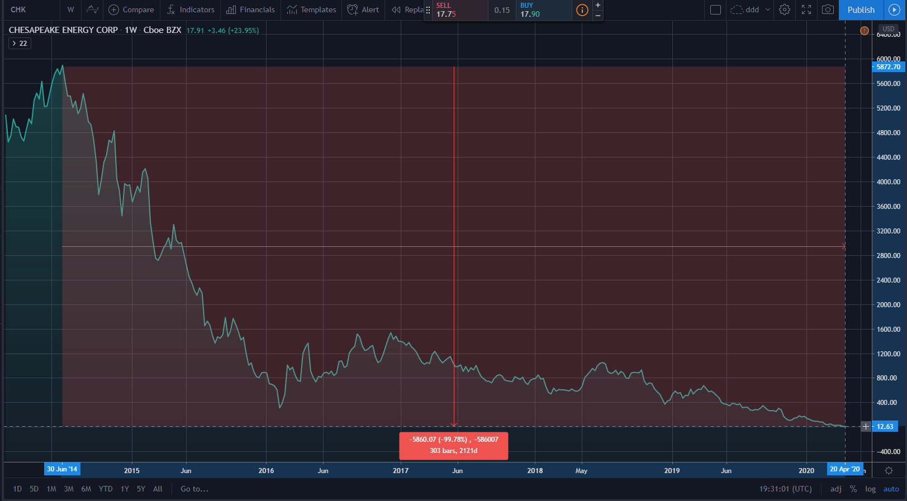The image size is (907, 501).
Task: Expand the collapsed indicator legend showing 22
Action: pos(20,44)
